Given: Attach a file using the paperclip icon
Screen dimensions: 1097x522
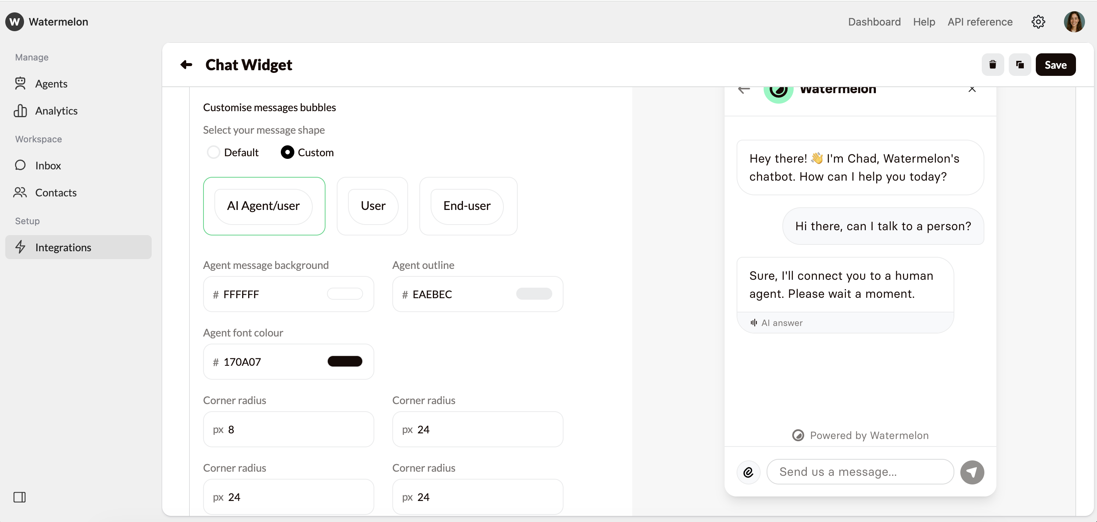Looking at the screenshot, I should pos(749,472).
